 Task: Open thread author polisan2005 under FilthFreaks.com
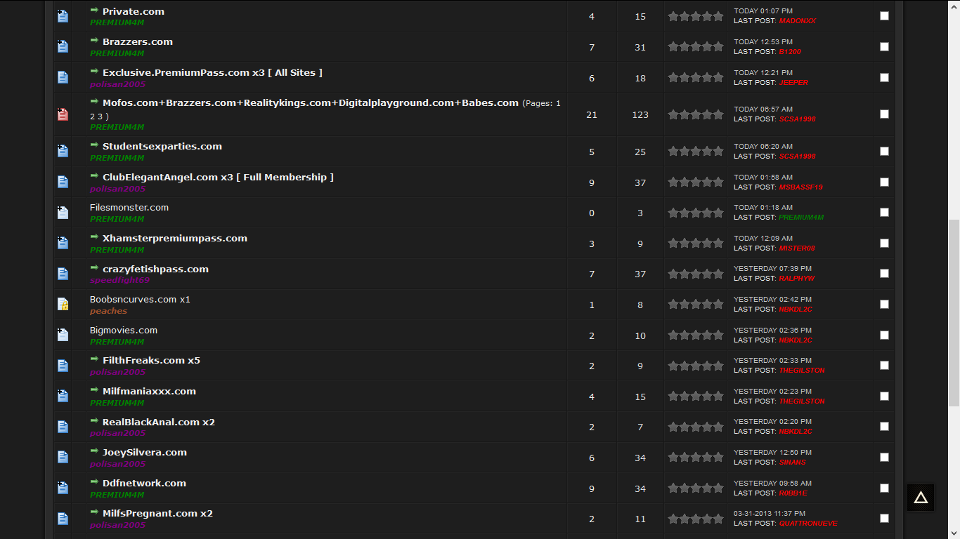(117, 372)
